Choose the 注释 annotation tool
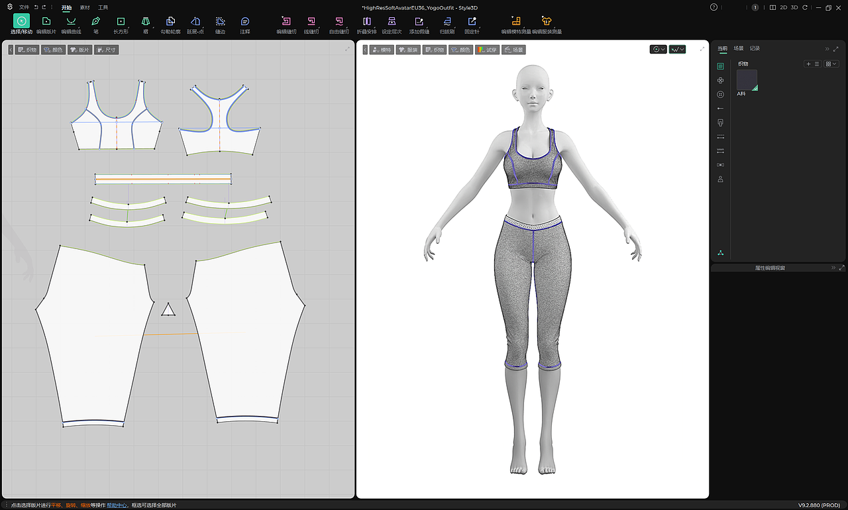848x510 pixels. click(x=245, y=25)
